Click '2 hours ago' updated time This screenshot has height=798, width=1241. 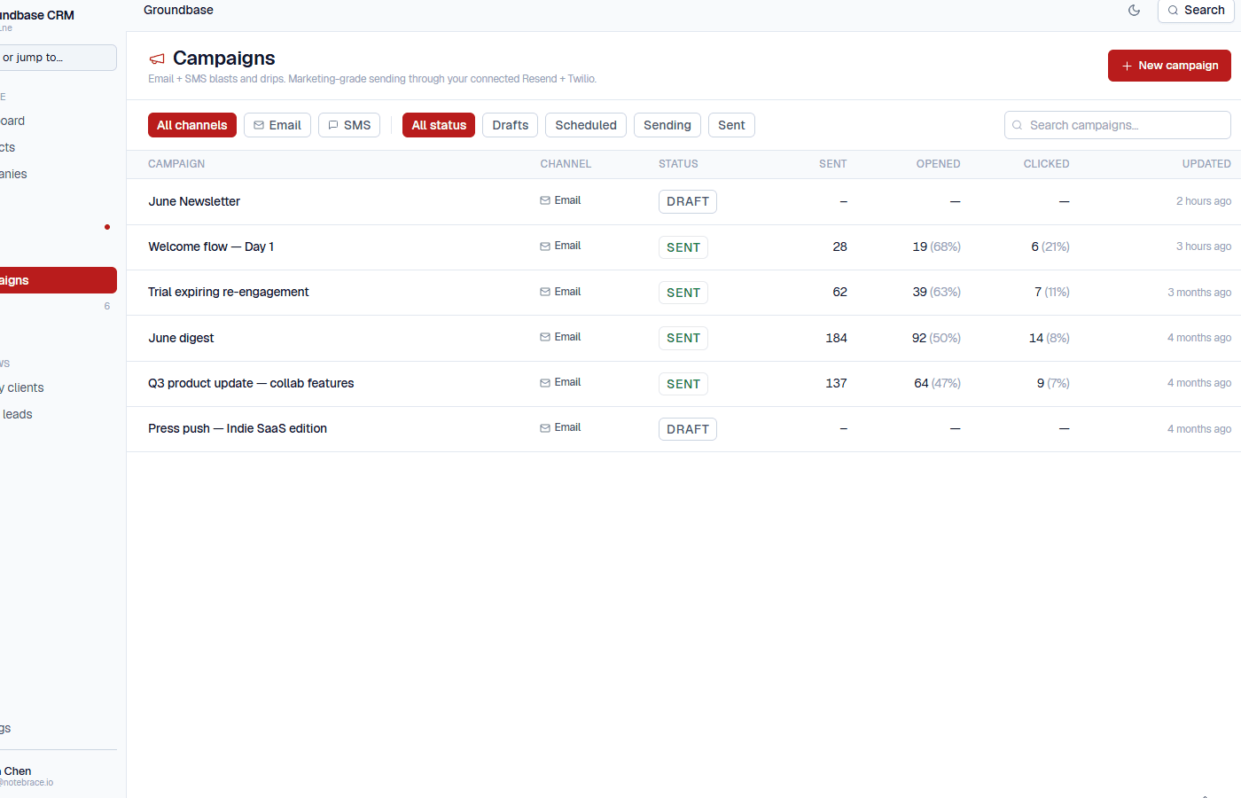coord(1204,201)
